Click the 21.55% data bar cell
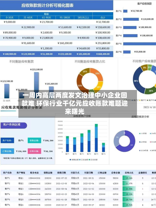 (129, 189)
